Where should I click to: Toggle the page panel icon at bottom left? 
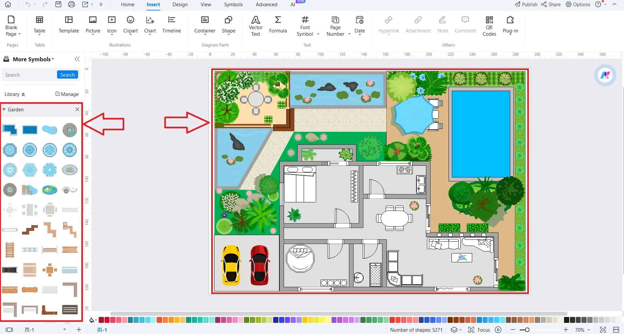tap(9, 330)
